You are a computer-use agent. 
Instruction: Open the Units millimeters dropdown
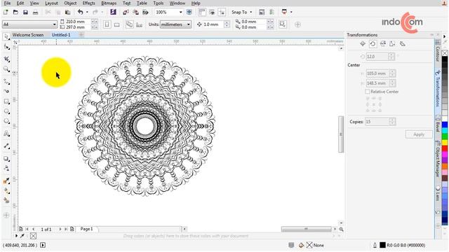[x=189, y=24]
